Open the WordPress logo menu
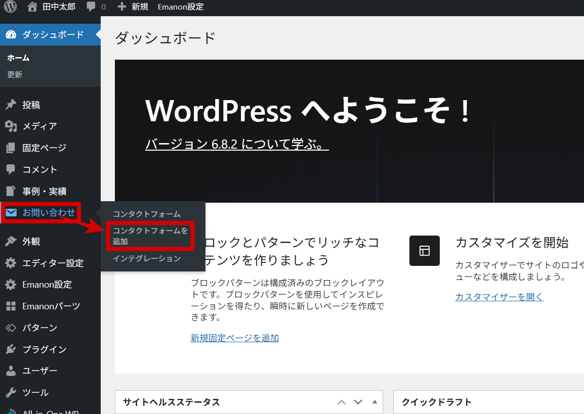This screenshot has width=584, height=414. click(x=10, y=7)
